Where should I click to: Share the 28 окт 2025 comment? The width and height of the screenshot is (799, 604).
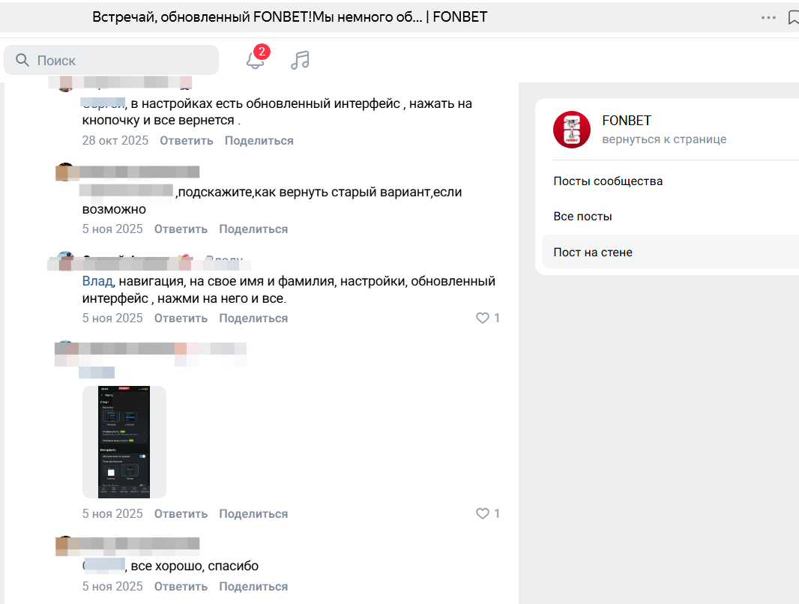[259, 141]
